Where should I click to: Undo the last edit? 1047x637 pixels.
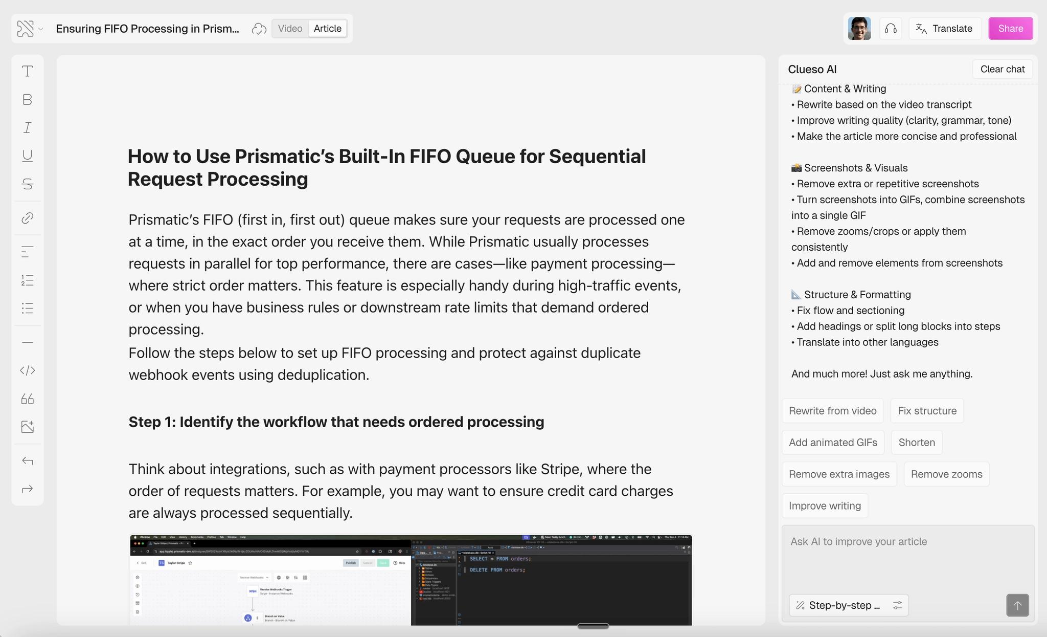point(28,461)
